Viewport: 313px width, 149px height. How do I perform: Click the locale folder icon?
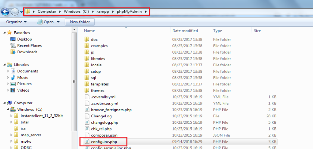coord(87,65)
